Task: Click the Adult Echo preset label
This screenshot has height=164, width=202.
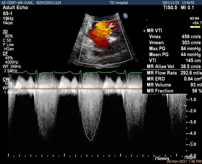Action: point(15,7)
